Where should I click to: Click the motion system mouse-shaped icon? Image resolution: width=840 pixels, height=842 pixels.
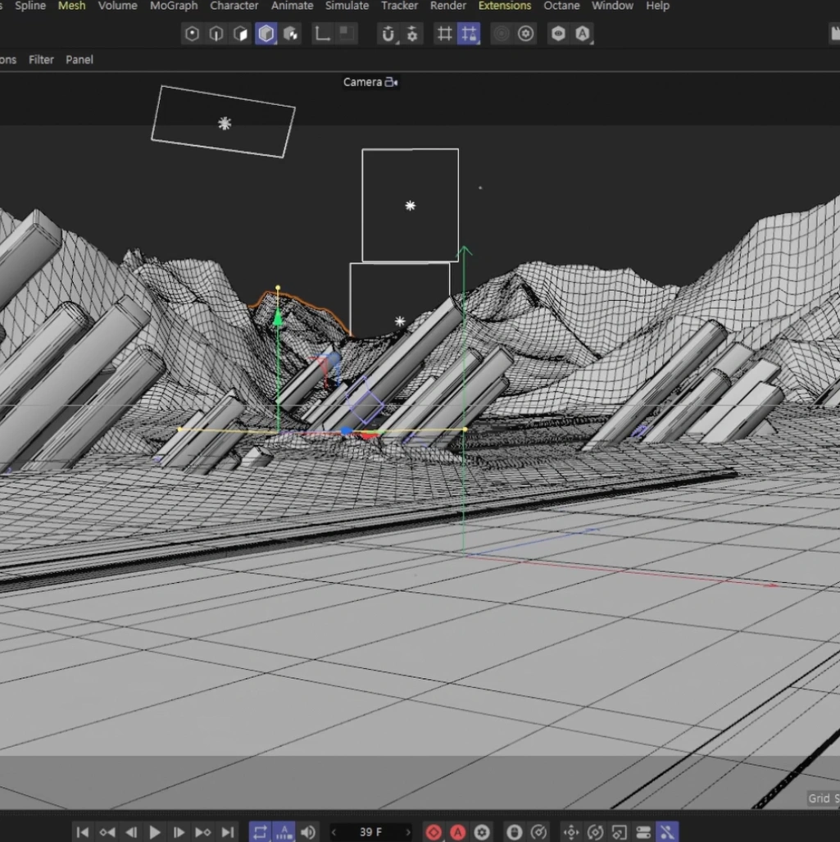(x=514, y=832)
